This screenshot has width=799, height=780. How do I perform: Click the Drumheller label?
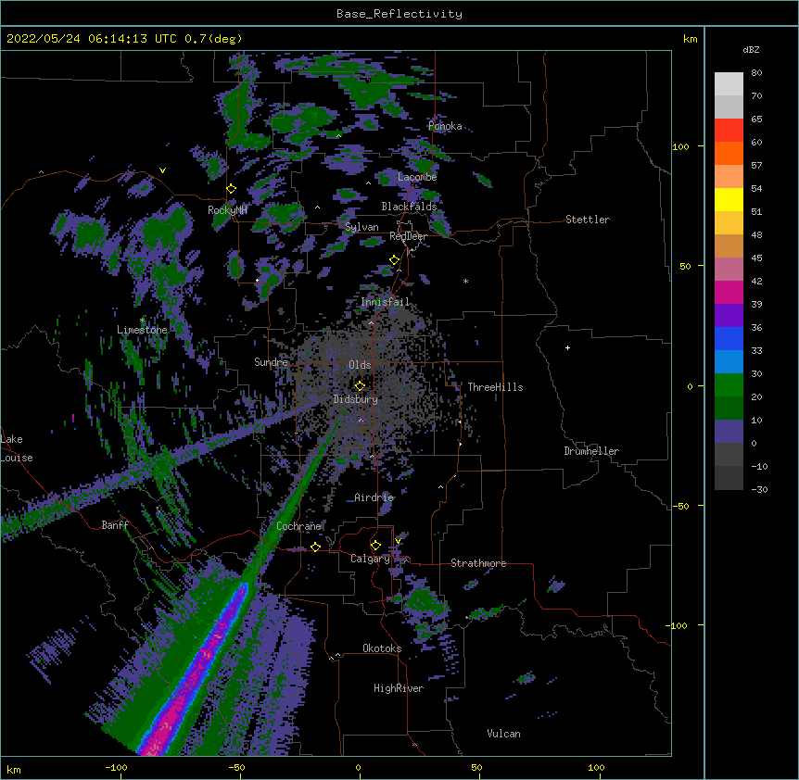pyautogui.click(x=591, y=451)
